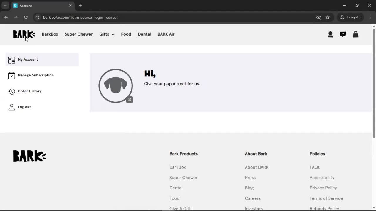This screenshot has height=211, width=376.
Task: Click the Manage Subscription calendar icon
Action: click(11, 76)
